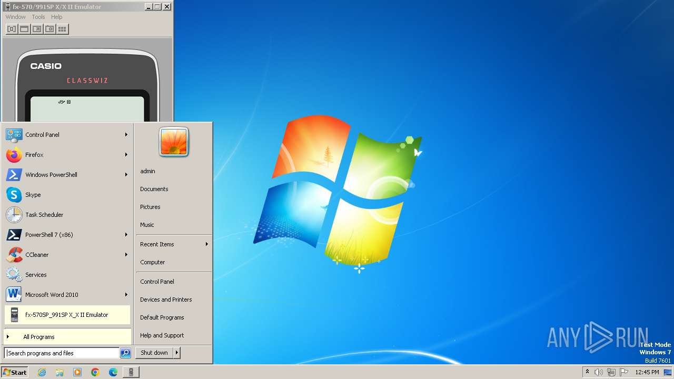The width and height of the screenshot is (674, 379).
Task: Click the Shut down button
Action: click(x=154, y=353)
